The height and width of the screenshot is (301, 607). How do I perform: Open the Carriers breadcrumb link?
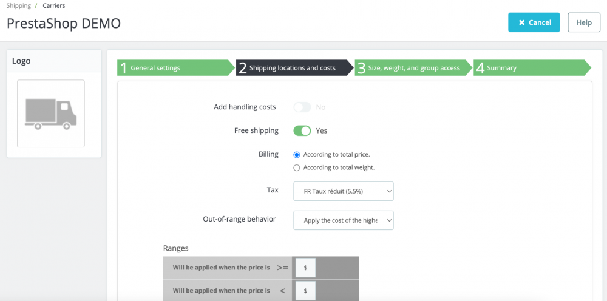pos(54,6)
